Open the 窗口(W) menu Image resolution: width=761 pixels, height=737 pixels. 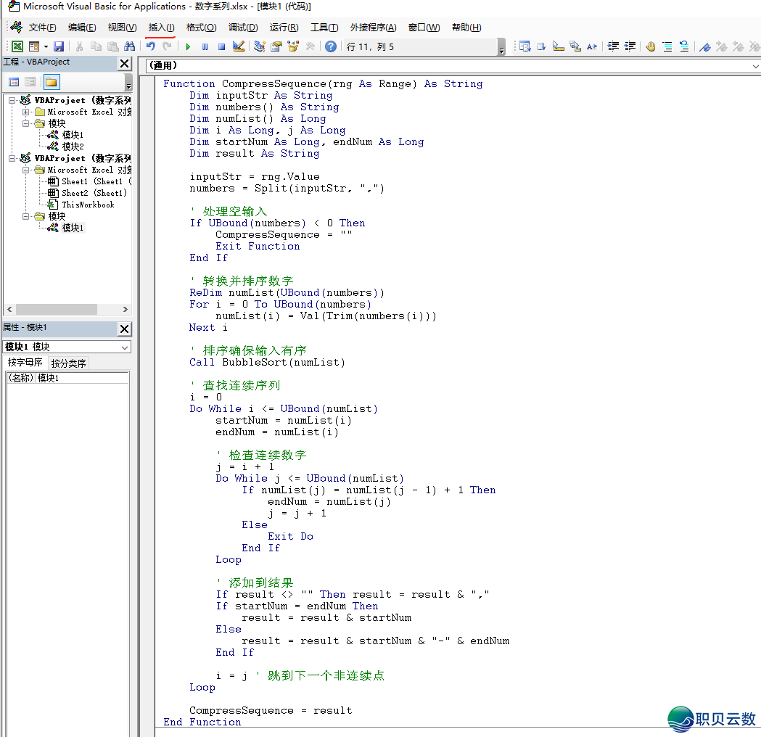pos(424,28)
